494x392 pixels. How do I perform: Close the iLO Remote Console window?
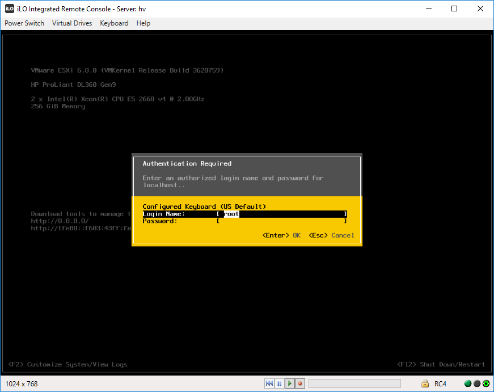click(480, 9)
